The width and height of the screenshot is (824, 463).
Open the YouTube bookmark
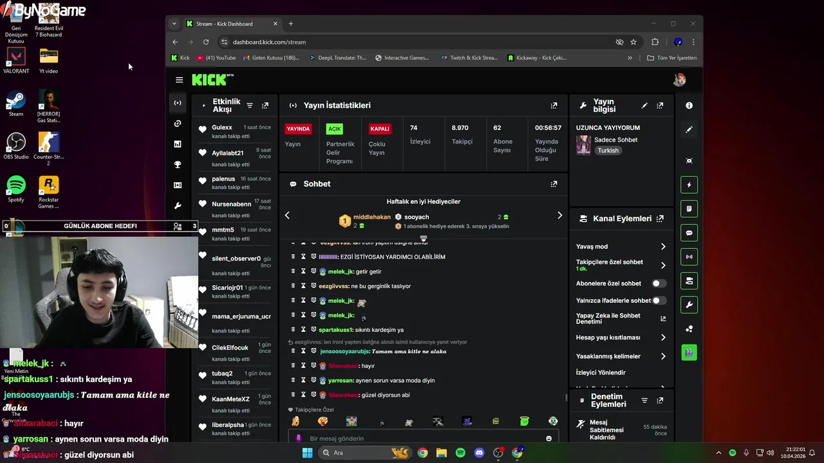click(216, 58)
